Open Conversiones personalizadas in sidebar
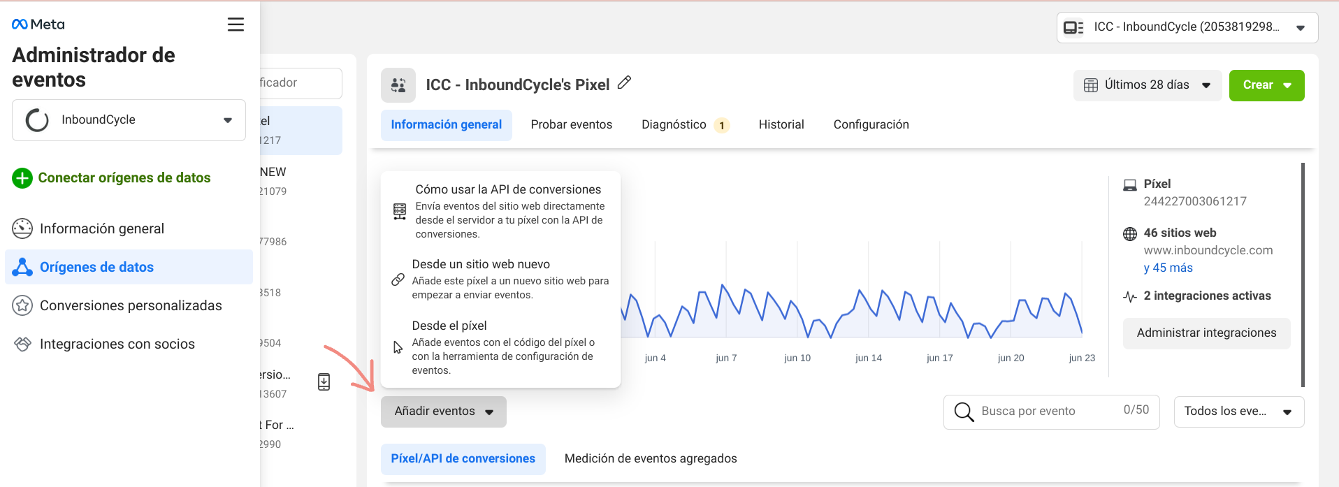The width and height of the screenshot is (1339, 487). coord(129,305)
